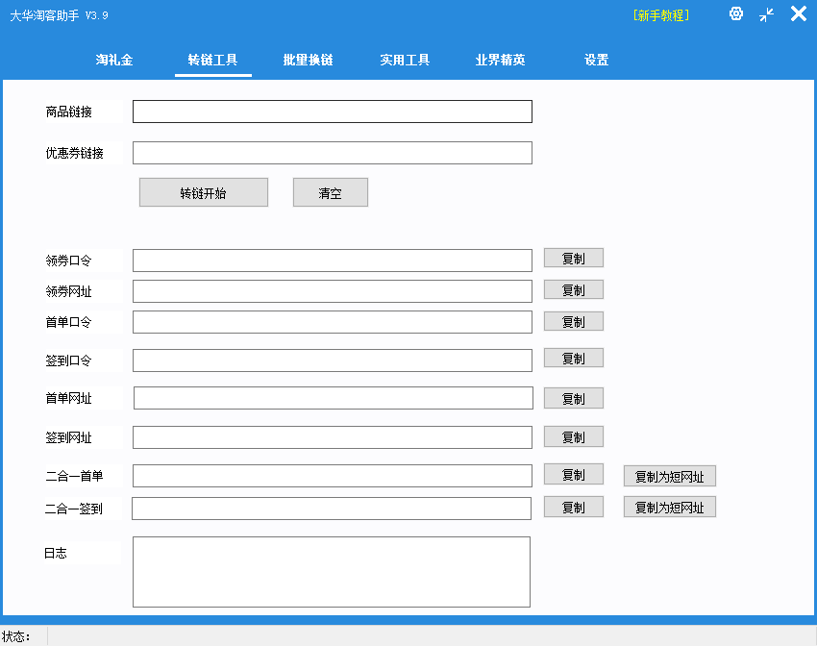Click the 领券网址 text field
817x646 pixels.
click(x=333, y=291)
